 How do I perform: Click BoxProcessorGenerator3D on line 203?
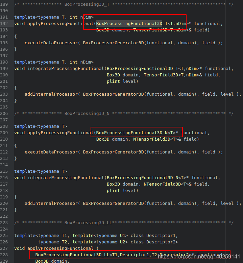(113, 94)
